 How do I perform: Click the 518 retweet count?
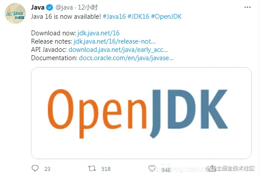pos(106,169)
